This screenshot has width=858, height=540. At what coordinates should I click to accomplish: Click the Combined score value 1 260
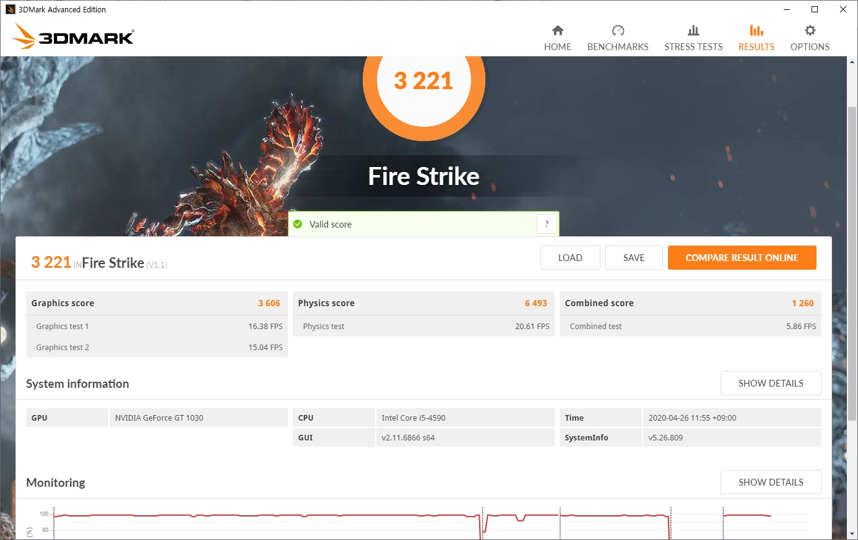click(803, 303)
